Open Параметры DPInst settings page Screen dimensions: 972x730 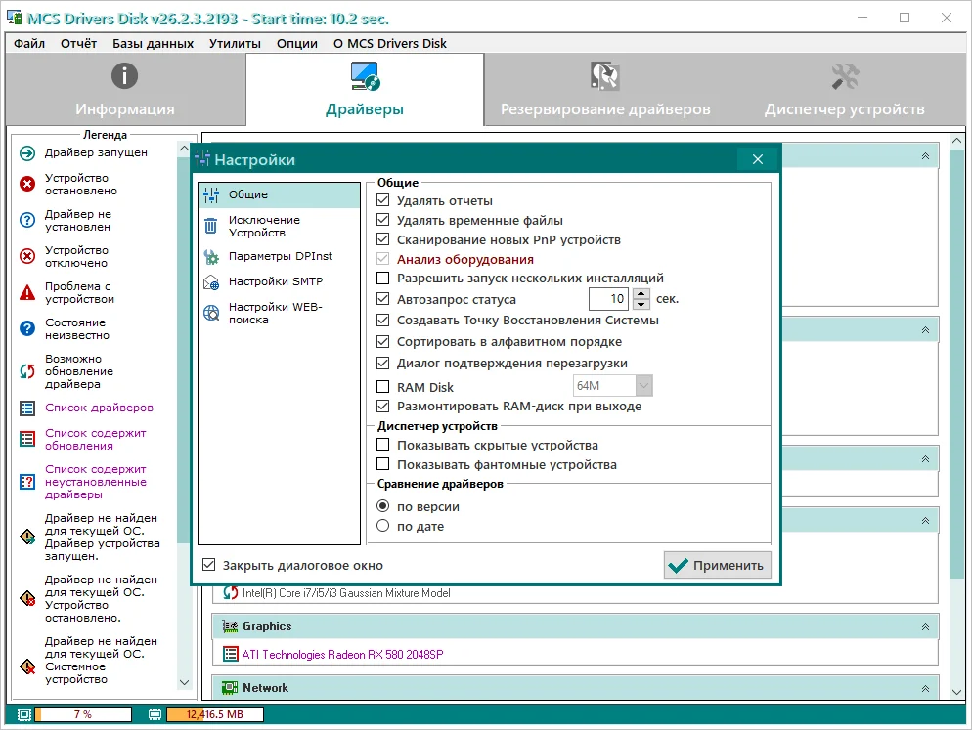click(x=280, y=256)
